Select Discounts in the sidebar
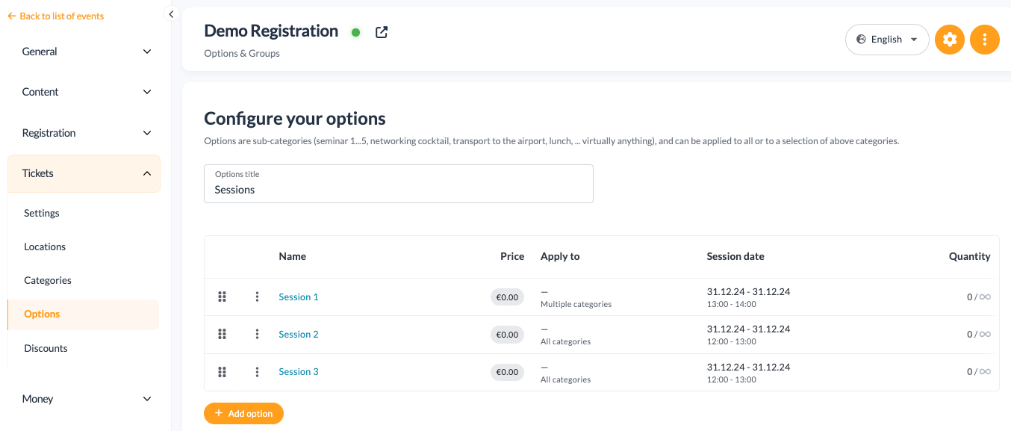 click(x=46, y=348)
